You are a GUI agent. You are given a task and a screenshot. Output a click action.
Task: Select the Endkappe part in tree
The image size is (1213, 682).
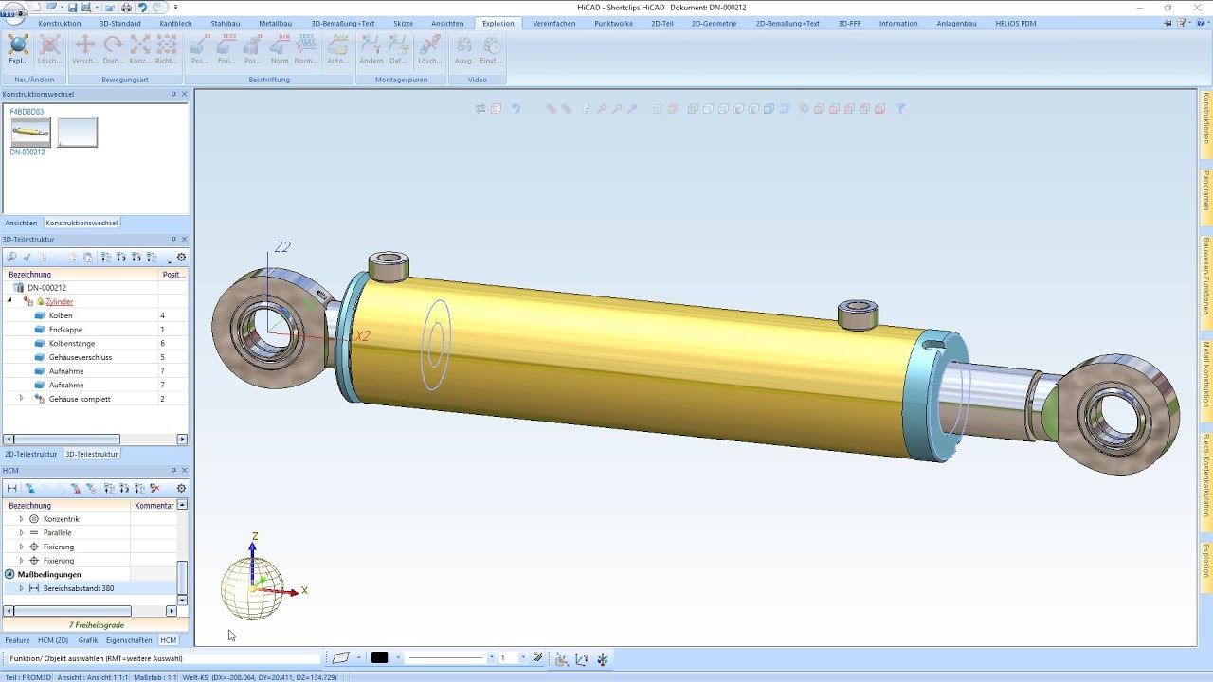[x=65, y=330]
